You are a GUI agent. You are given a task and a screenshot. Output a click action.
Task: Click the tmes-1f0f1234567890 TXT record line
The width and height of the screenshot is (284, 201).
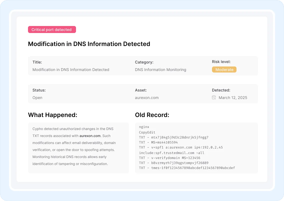[187, 168]
